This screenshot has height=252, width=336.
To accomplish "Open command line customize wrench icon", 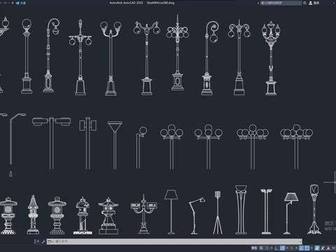I will click(43, 241).
